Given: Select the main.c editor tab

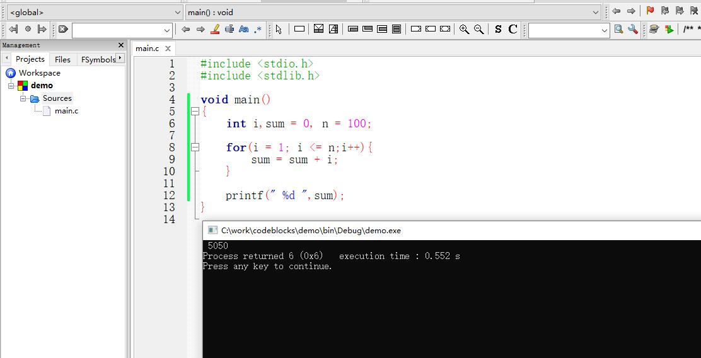Looking at the screenshot, I should tap(147, 49).
